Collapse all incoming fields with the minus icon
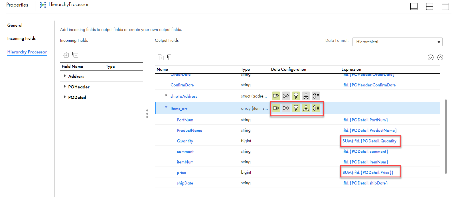This screenshot has height=197, width=456. pyautogui.click(x=75, y=55)
